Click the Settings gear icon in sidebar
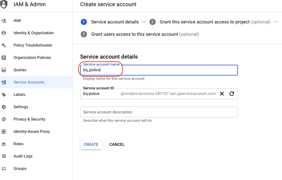The image size is (282, 180). click(x=4, y=107)
